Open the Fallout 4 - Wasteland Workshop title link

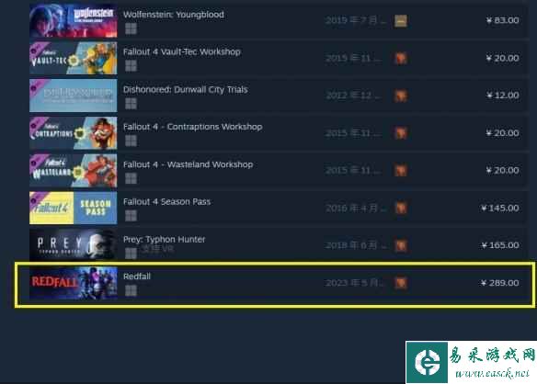[x=188, y=164]
